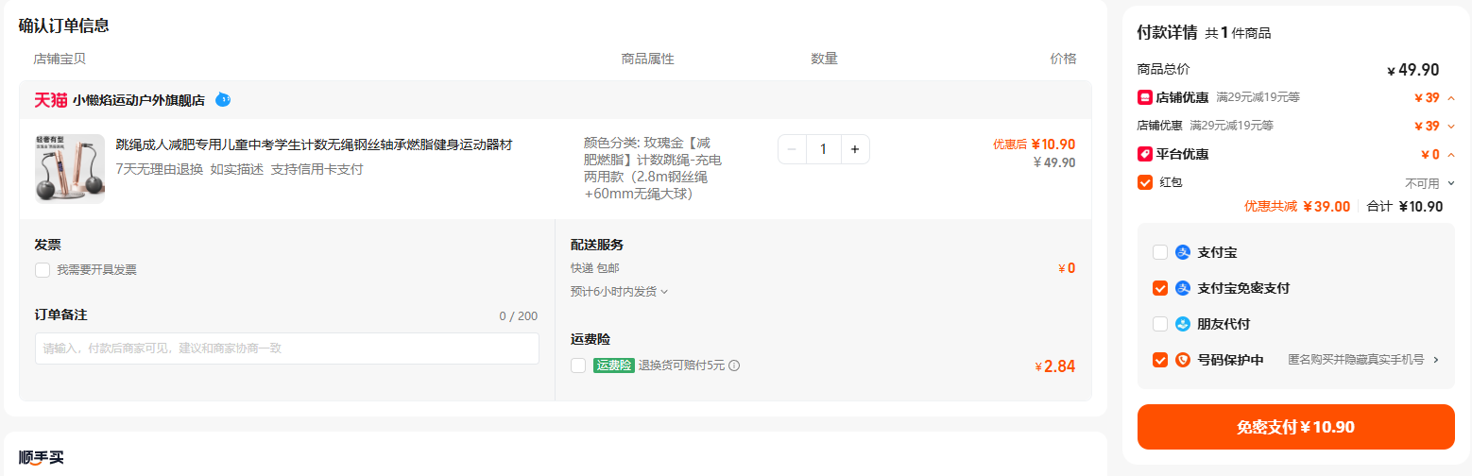The height and width of the screenshot is (476, 1472).
Task: Focus the 订单备注 remarks input field
Action: pos(287,348)
